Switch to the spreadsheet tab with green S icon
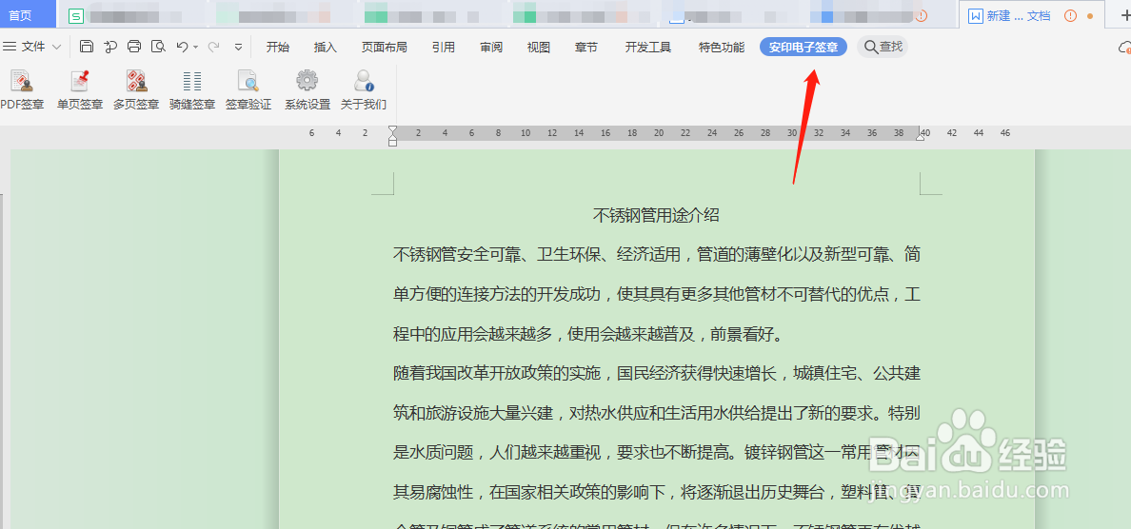Screen dimensions: 1131x529 click(131, 15)
